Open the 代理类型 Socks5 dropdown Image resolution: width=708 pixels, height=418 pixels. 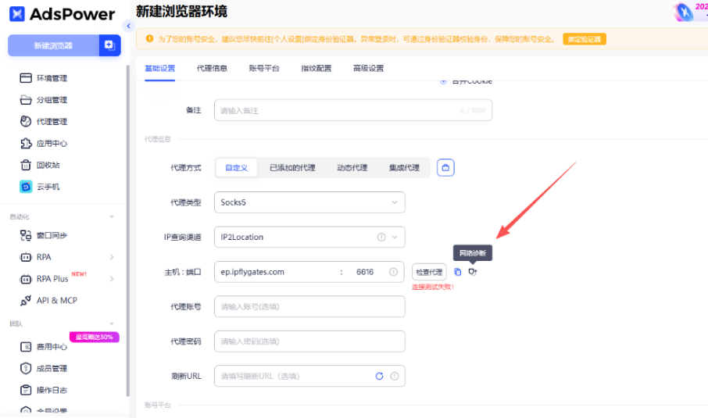click(x=309, y=202)
